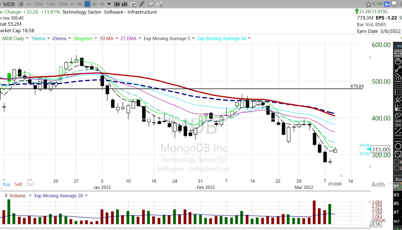
Task: Select the hand pan tool
Action: 398,61
